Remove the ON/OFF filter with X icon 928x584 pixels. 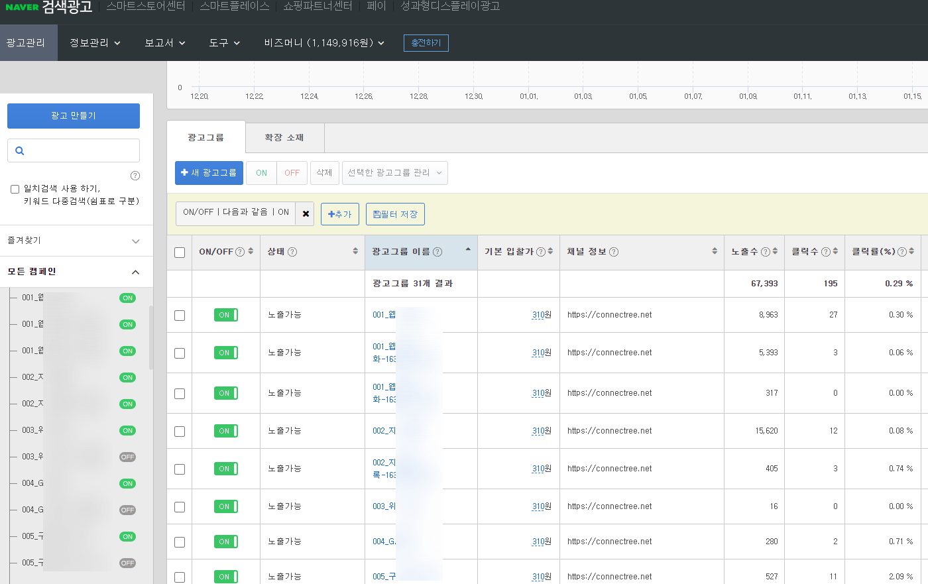306,213
